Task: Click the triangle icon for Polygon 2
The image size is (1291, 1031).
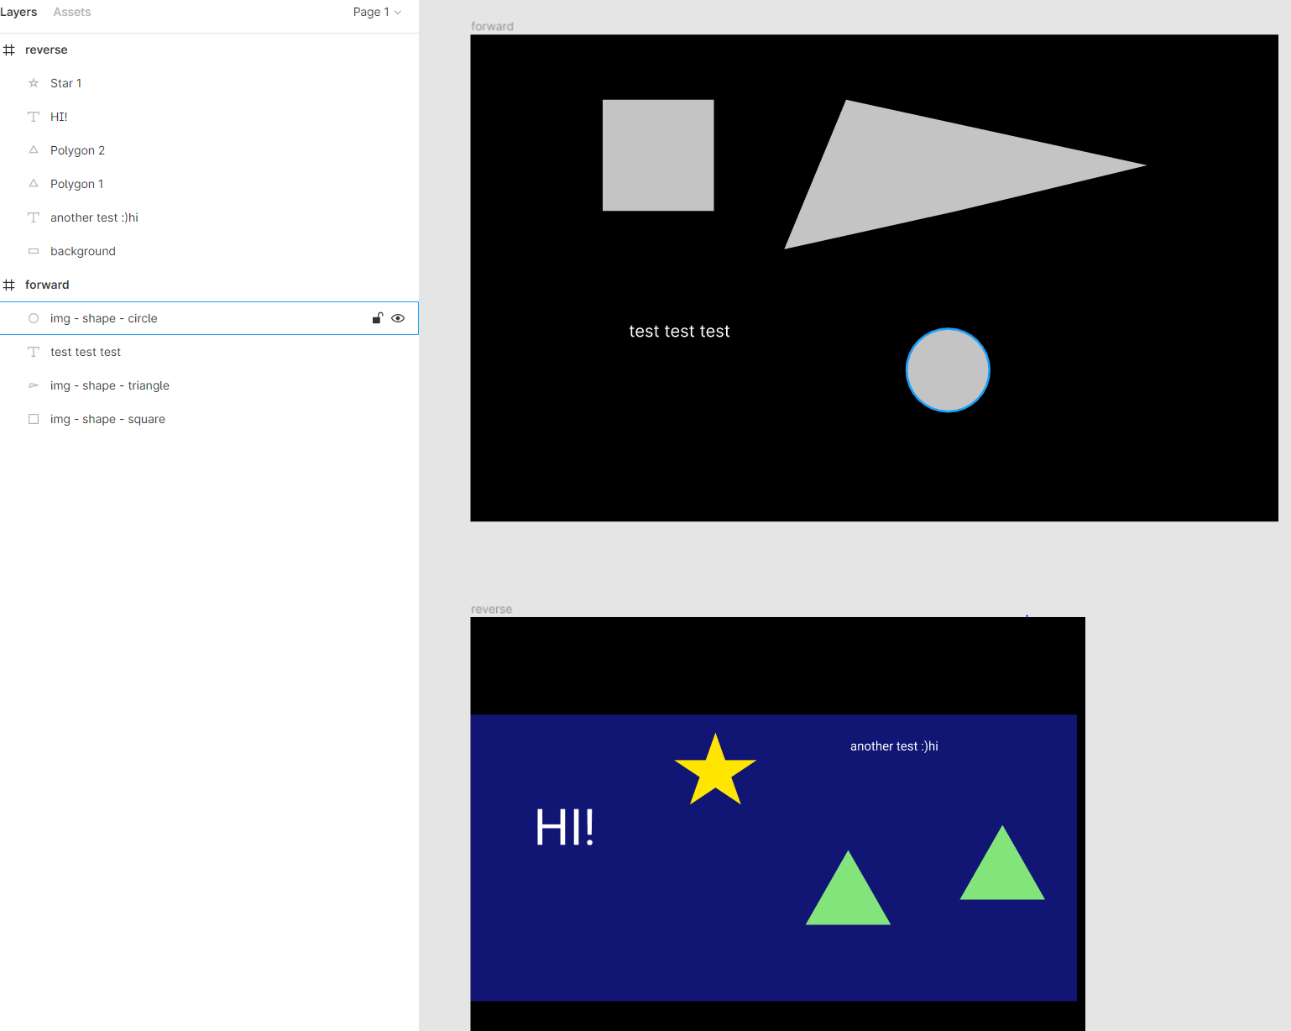Action: click(x=33, y=150)
